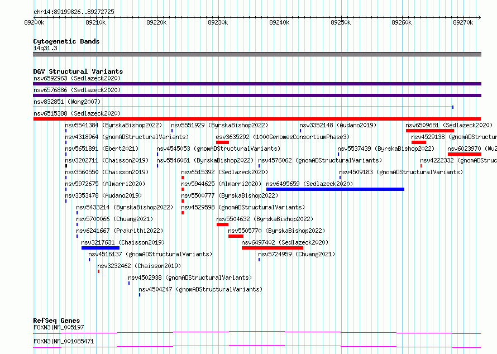Select the red nsv6023970 variant bar
Screen dimensions: 497x354
(x=465, y=154)
